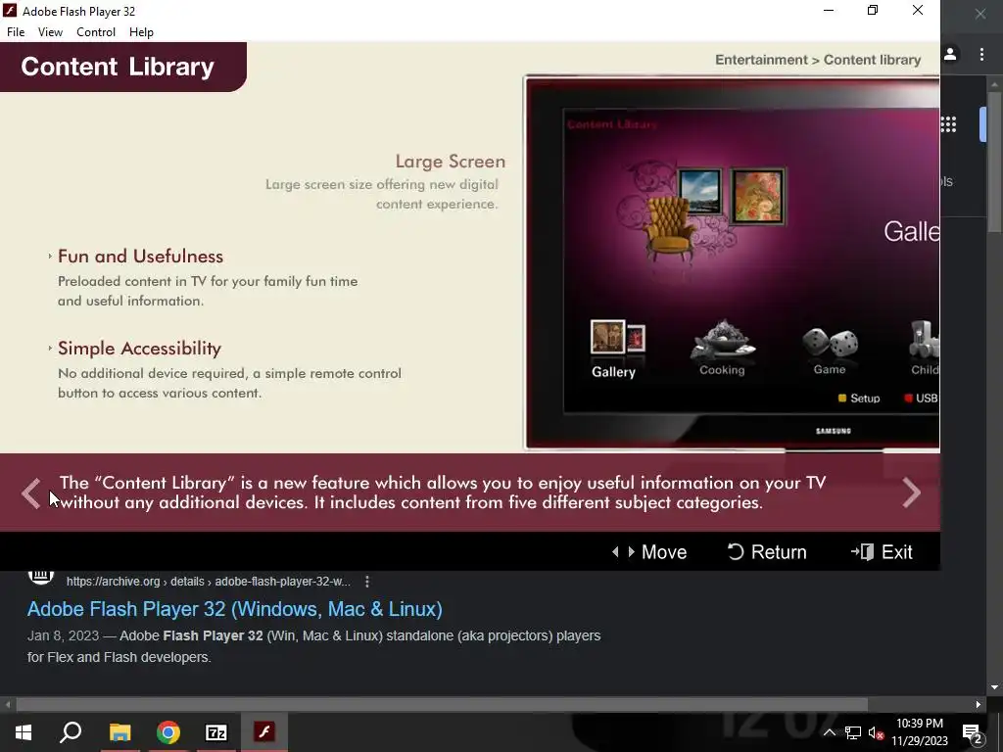Click archive.org site favicon in browser
This screenshot has height=752, width=1003.
[40, 577]
